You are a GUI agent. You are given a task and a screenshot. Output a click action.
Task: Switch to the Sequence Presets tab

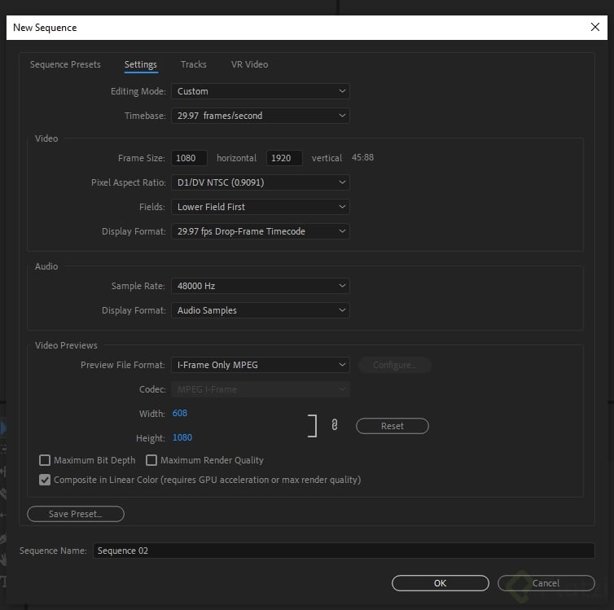(65, 64)
